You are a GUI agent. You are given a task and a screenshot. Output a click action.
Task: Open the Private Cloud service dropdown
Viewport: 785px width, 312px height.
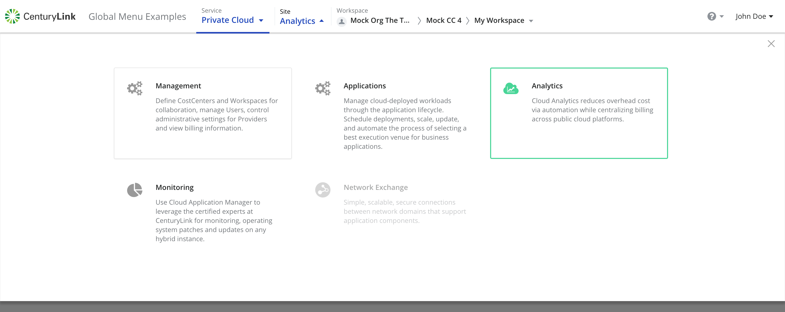click(x=233, y=20)
